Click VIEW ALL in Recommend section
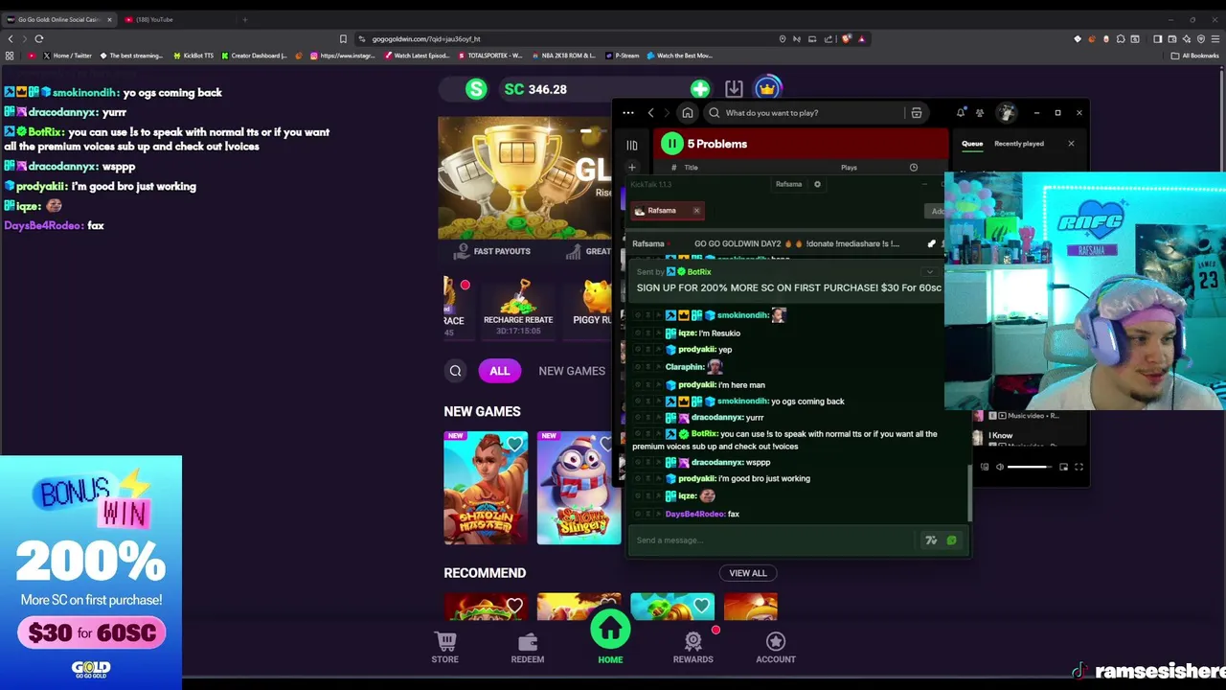This screenshot has height=690, width=1226. (748, 573)
